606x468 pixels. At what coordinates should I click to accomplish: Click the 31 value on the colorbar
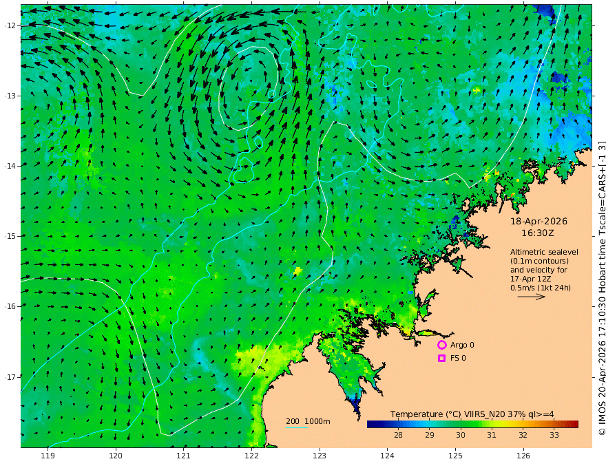(492, 435)
